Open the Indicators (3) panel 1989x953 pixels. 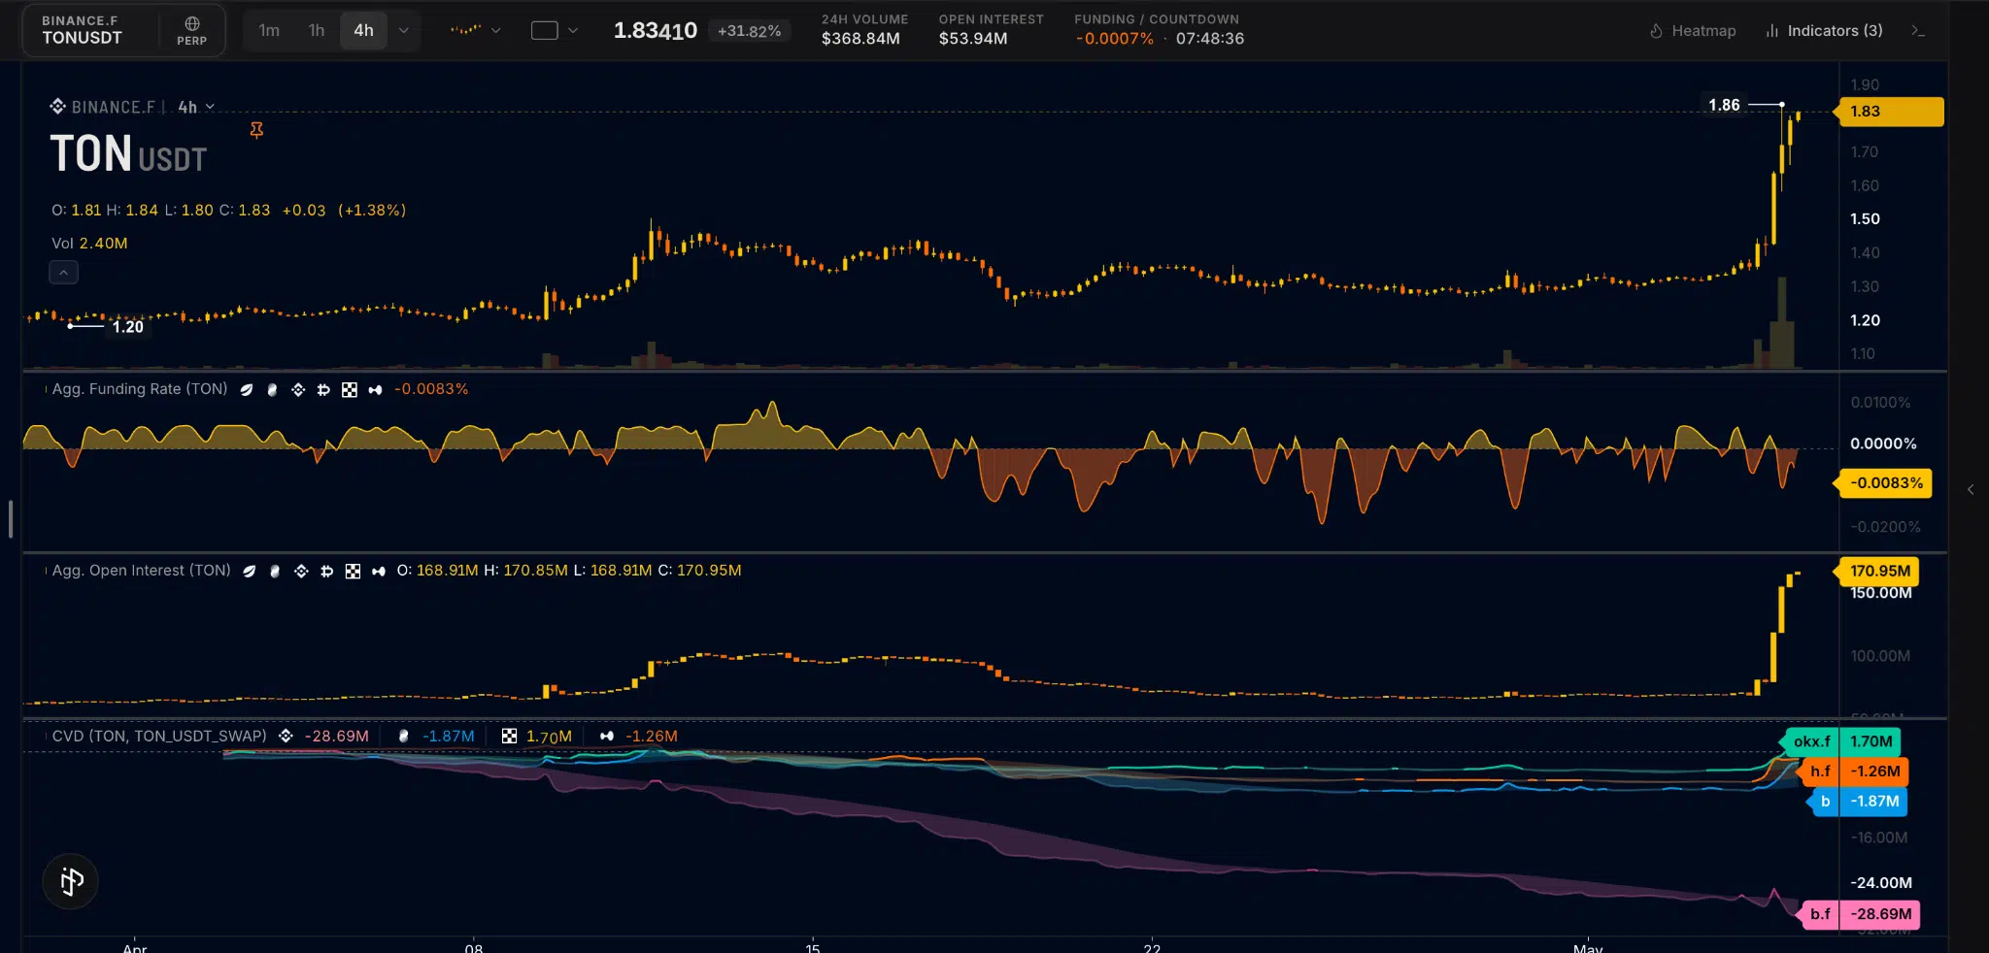pyautogui.click(x=1824, y=31)
